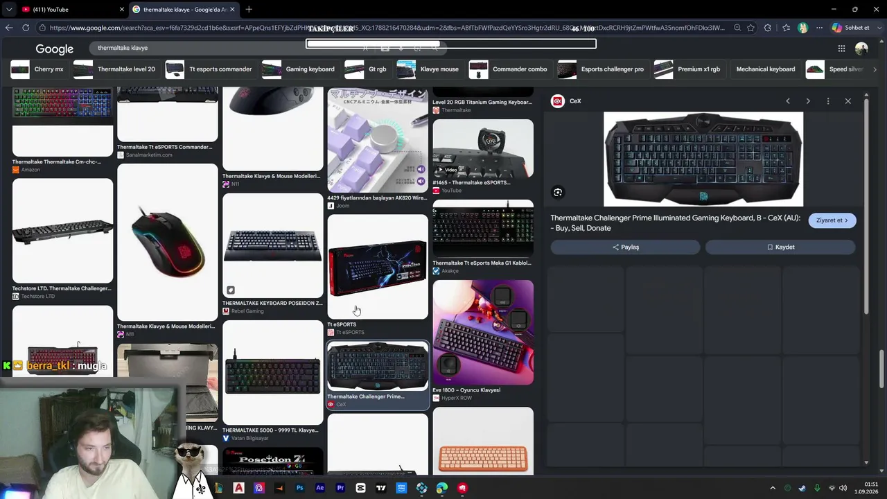Filter by Klavye mouse chip
887x499 pixels.
tap(429, 69)
